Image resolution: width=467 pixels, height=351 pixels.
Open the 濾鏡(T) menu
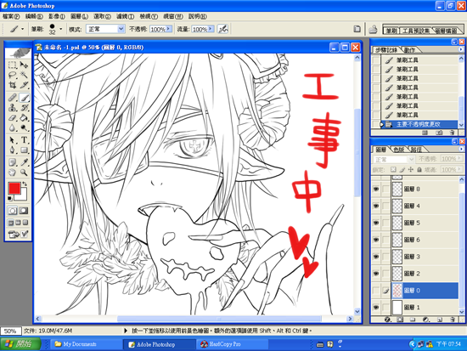[125, 16]
